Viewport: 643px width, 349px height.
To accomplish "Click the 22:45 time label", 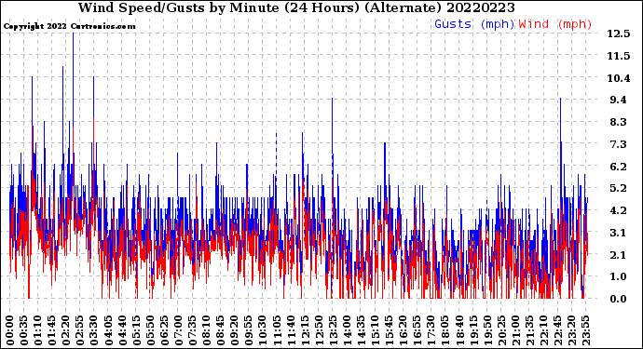I will 557,330.
